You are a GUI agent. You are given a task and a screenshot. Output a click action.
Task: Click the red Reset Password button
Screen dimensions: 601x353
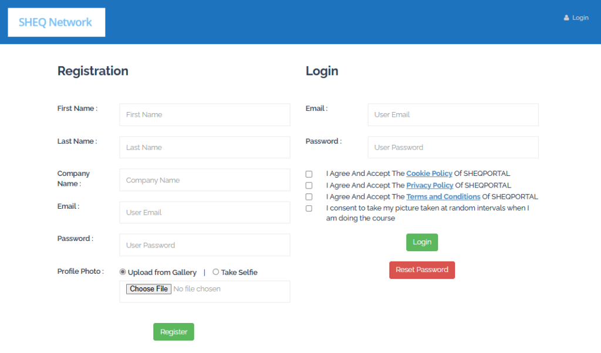point(421,270)
